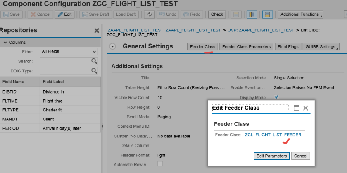Image resolution: width=347 pixels, height=173 pixels.
Task: Open the Additional Functions menu
Action: point(300,14)
